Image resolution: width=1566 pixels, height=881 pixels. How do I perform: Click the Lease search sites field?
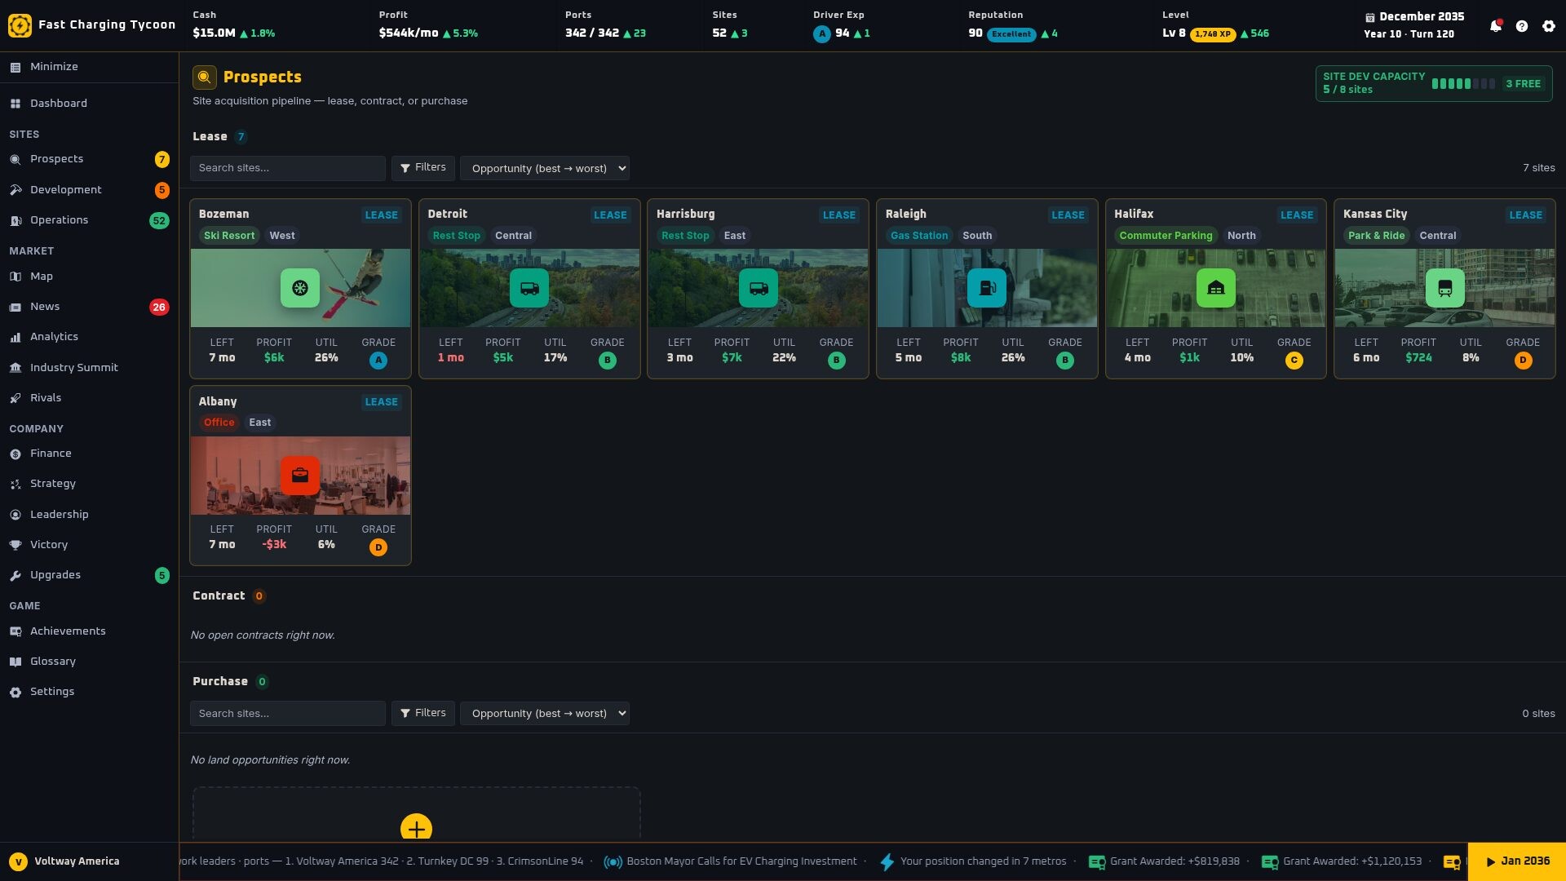pyautogui.click(x=288, y=168)
